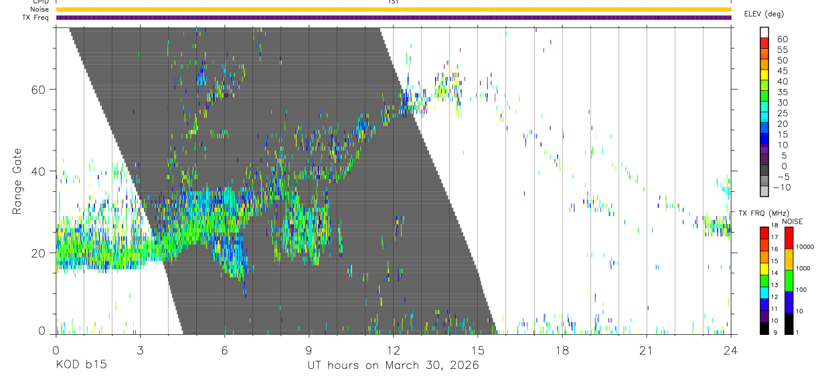The image size is (822, 379).
Task: Pick the light gray bottom cell of ELEV colorbar
Action: [x=764, y=193]
